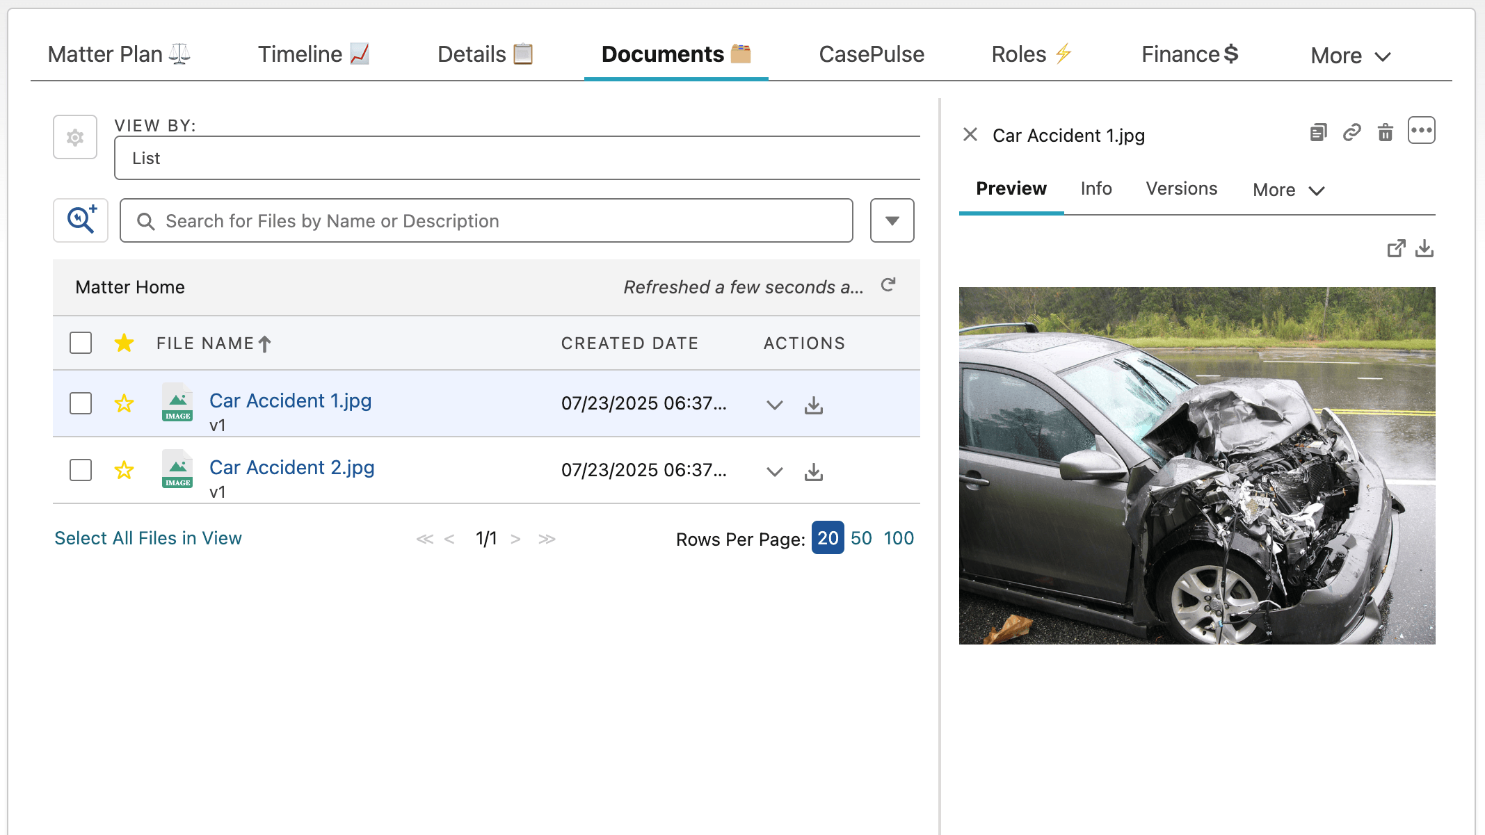Open the preview in a new window
This screenshot has height=835, width=1485.
coord(1396,248)
